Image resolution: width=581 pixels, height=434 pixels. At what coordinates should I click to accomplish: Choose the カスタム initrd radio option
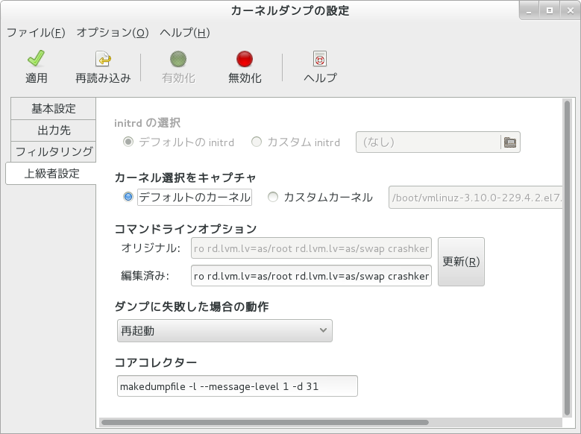257,142
